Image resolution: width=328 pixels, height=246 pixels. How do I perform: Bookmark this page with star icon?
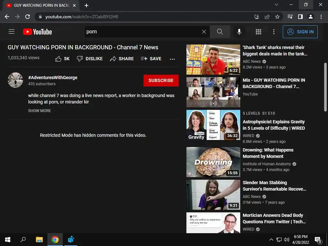coord(277,17)
